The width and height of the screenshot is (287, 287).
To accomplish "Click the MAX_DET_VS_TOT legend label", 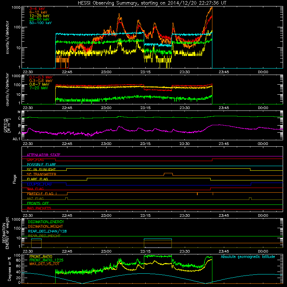I will tap(44, 264).
